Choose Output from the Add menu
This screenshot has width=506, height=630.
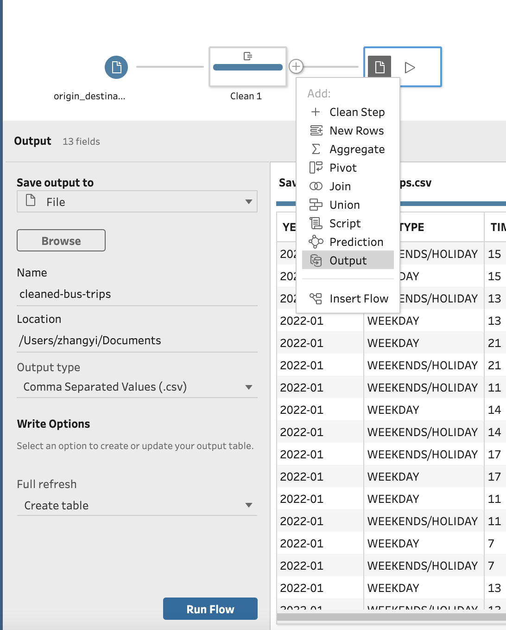tap(348, 261)
